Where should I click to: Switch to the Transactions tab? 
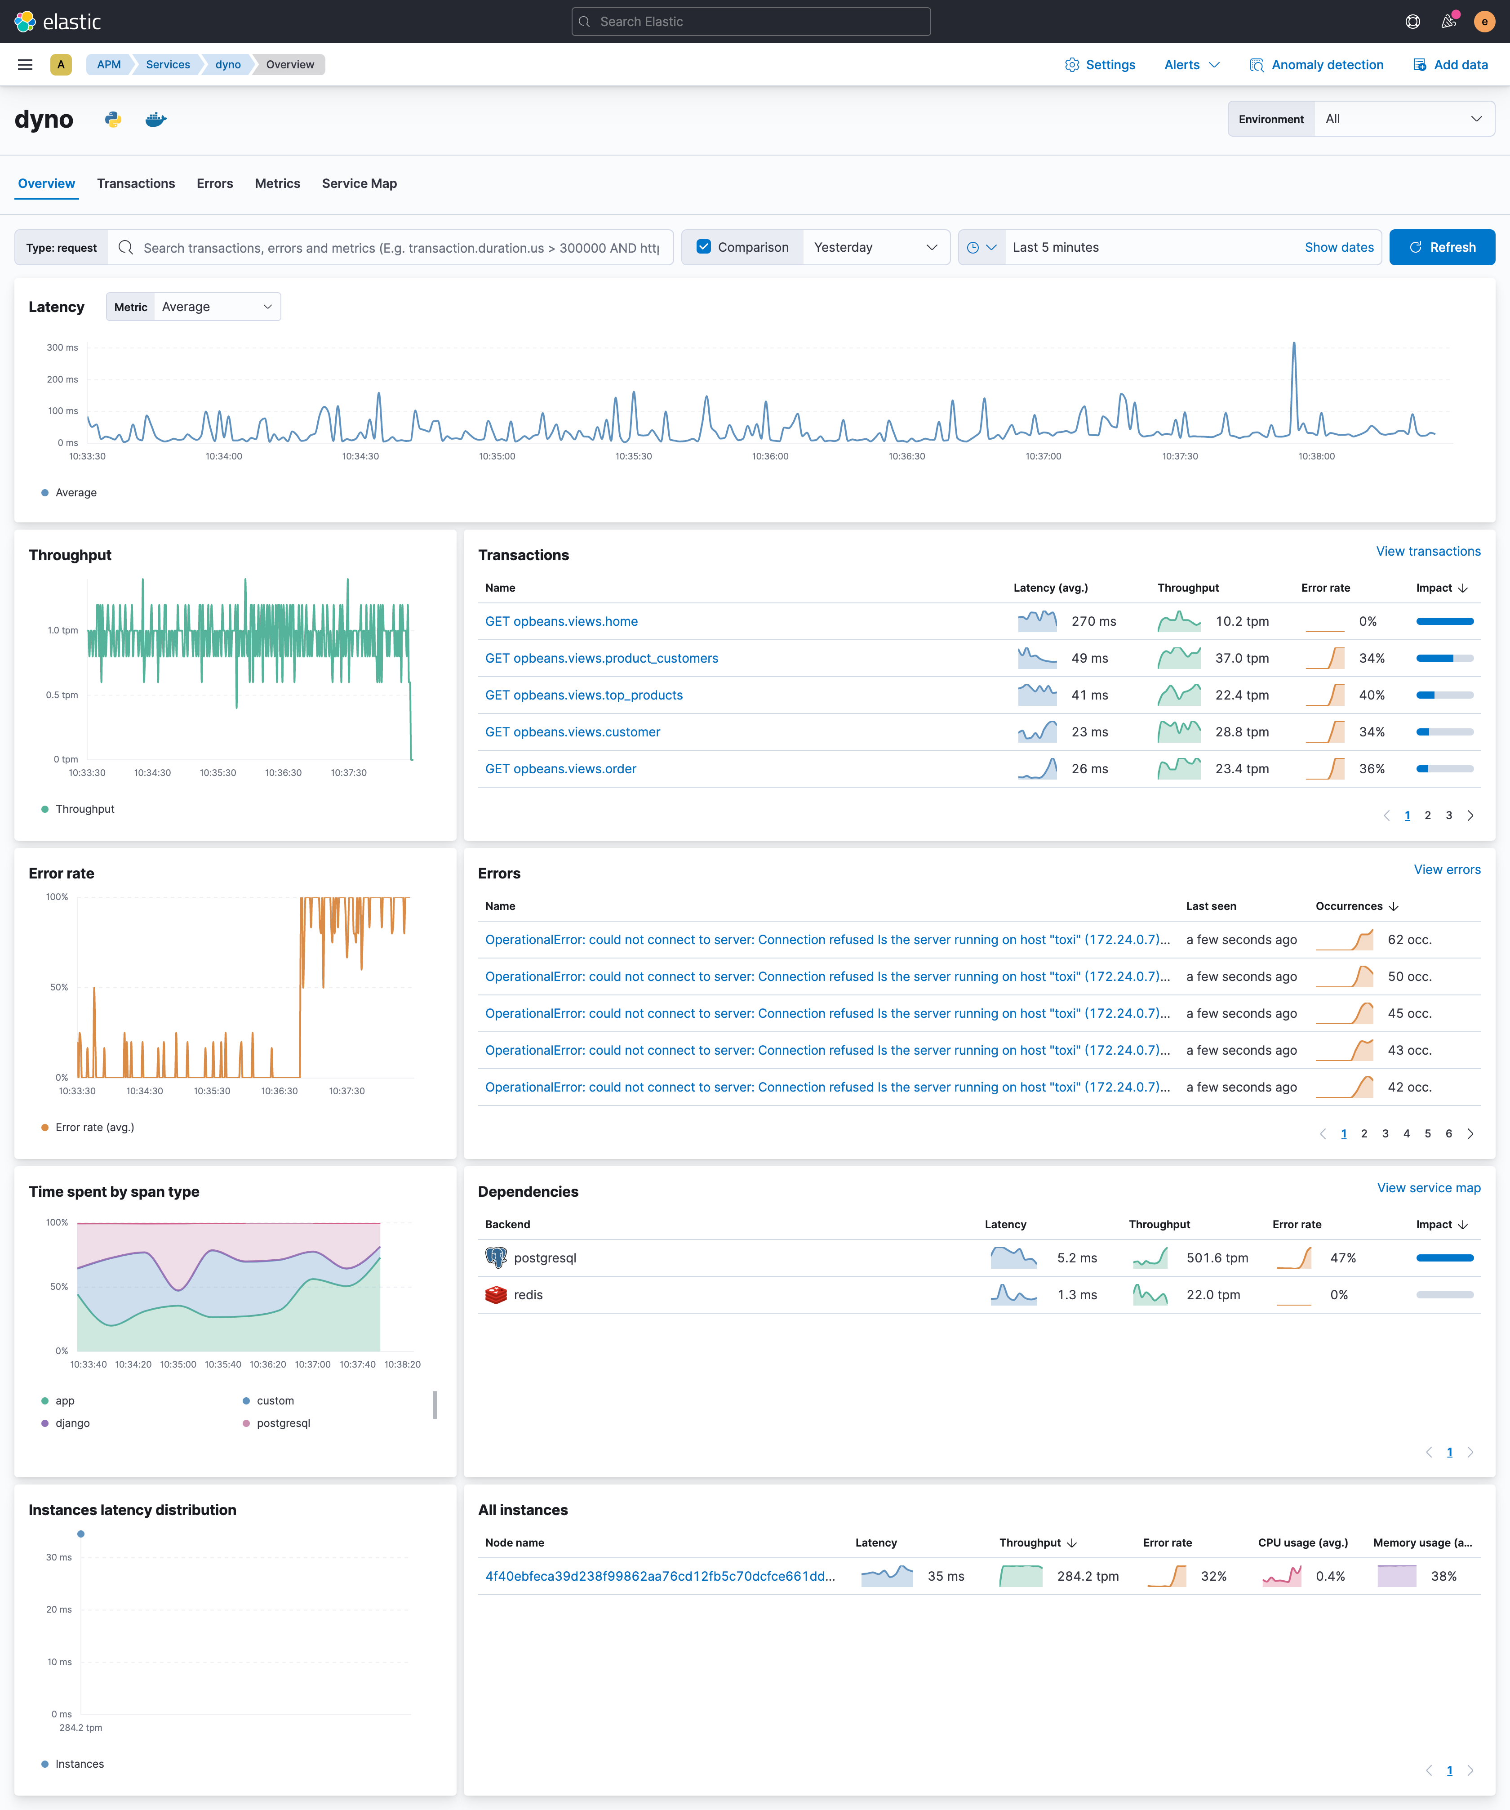click(x=136, y=183)
